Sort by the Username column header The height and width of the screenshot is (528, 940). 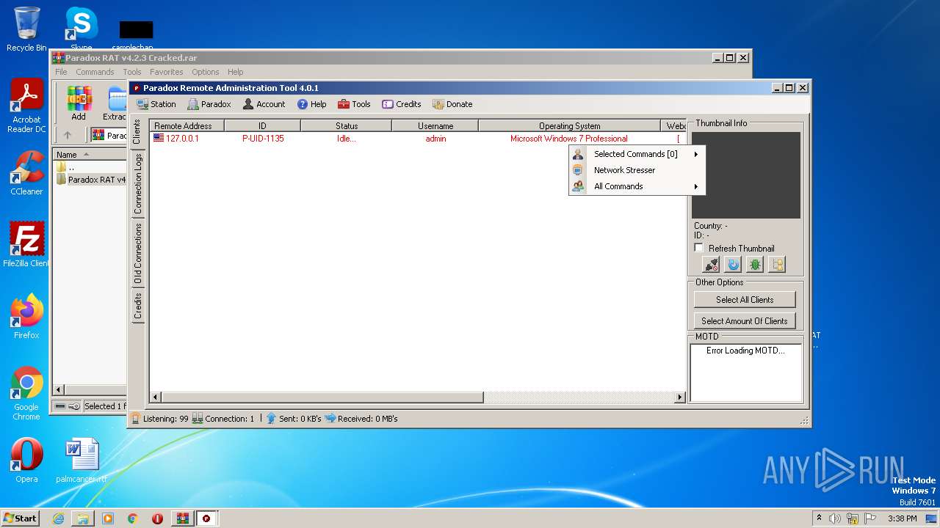(x=435, y=126)
